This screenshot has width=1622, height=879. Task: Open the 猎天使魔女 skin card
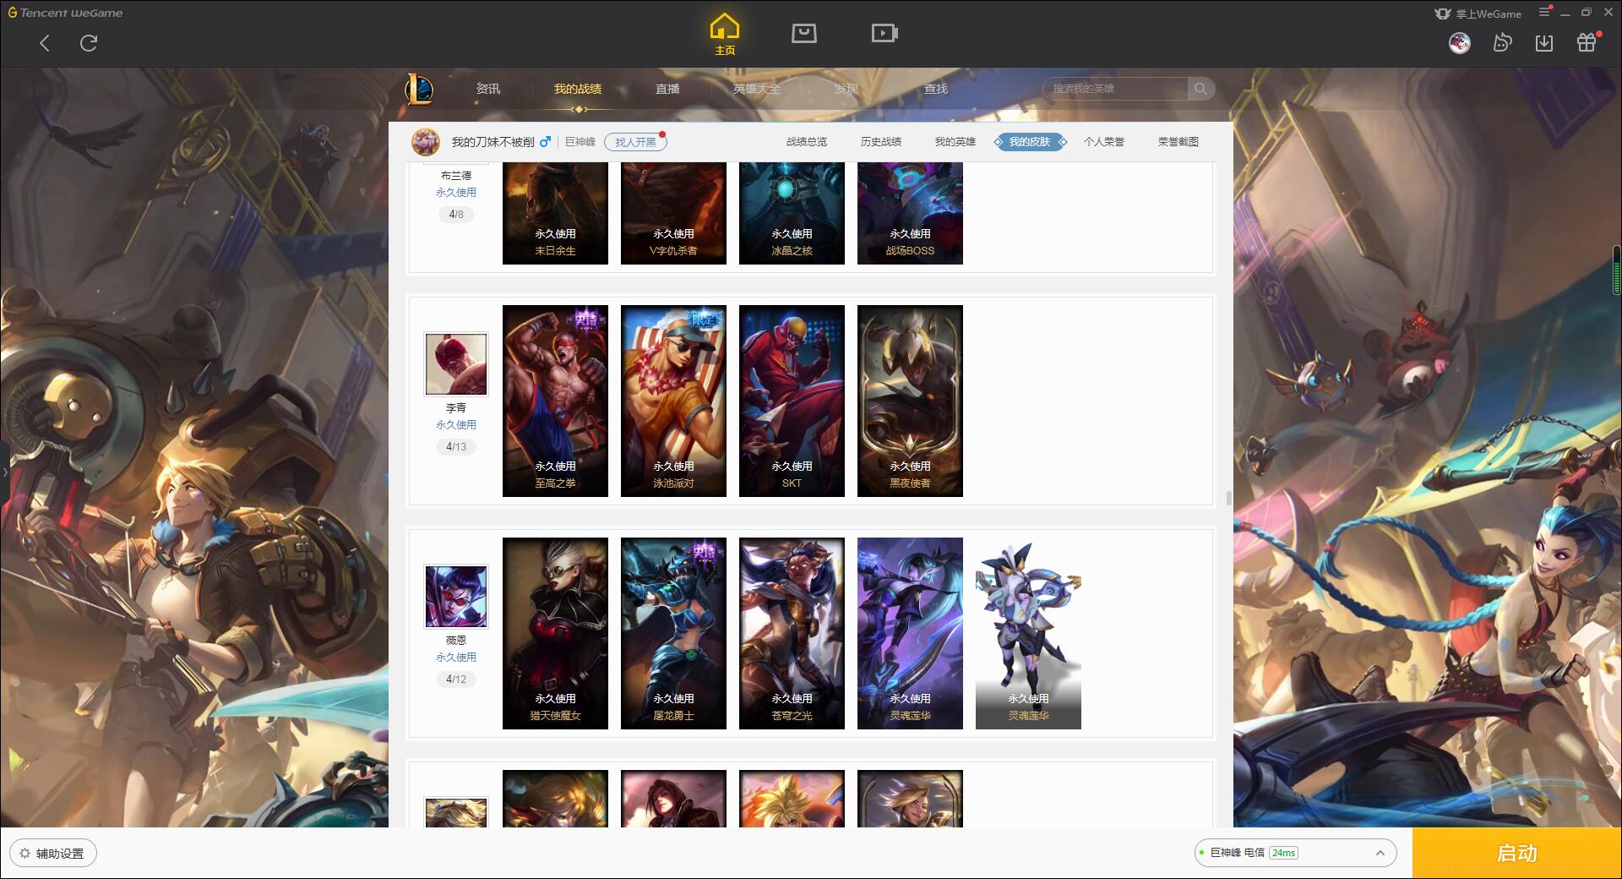coord(555,633)
